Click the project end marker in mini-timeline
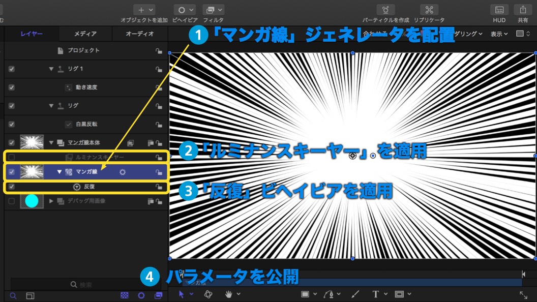 (x=524, y=274)
